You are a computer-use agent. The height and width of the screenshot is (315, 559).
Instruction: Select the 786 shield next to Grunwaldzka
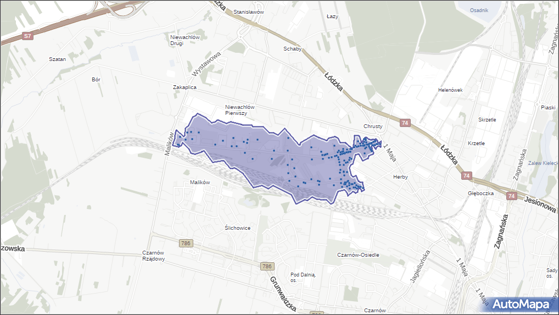pyautogui.click(x=267, y=267)
